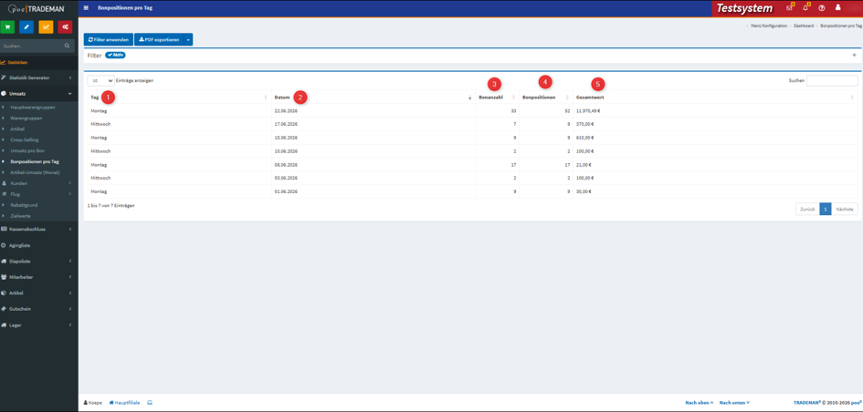Click the Koepe user entry in footer

click(x=92, y=403)
